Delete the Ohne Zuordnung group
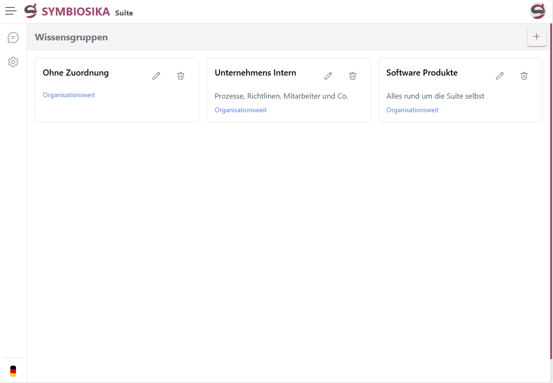This screenshot has width=553, height=383. coord(180,76)
